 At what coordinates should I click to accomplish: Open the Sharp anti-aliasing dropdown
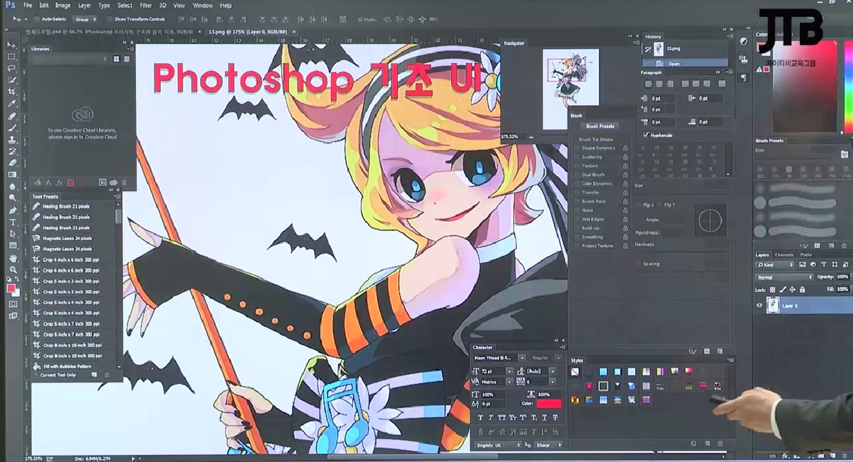point(548,445)
